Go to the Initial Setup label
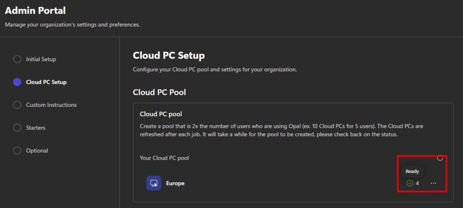The height and width of the screenshot is (208, 463). (x=41, y=59)
